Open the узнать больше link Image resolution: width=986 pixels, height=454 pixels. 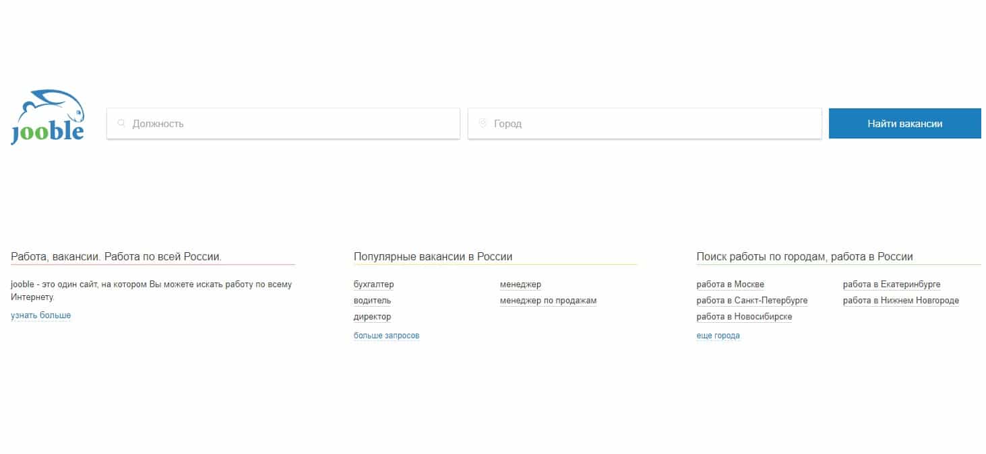[x=40, y=315]
